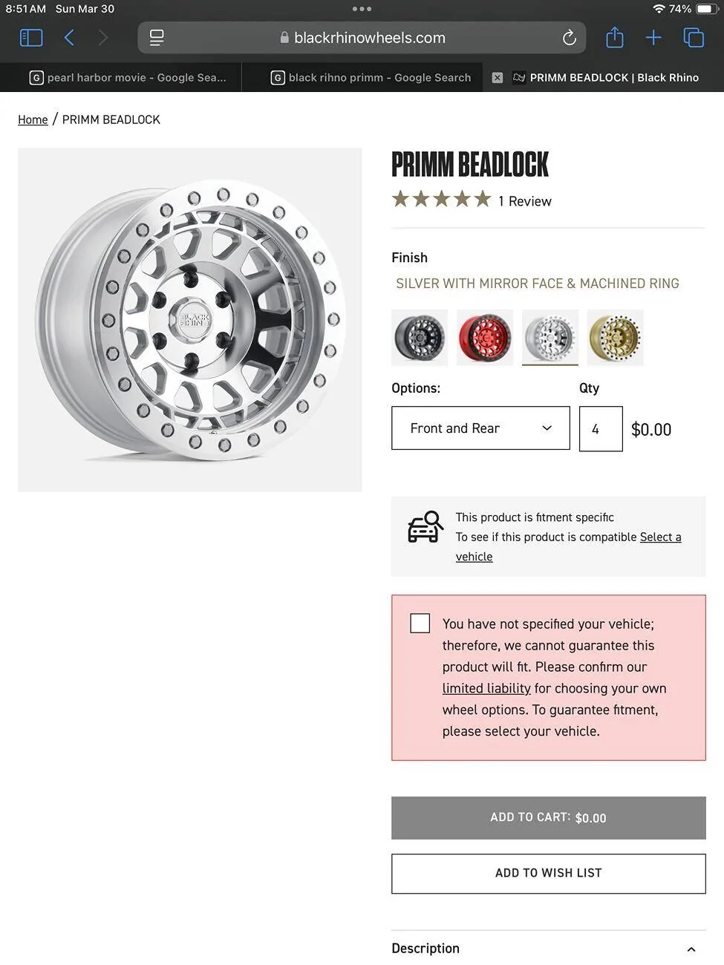Open the page reader menu icon

(x=157, y=38)
